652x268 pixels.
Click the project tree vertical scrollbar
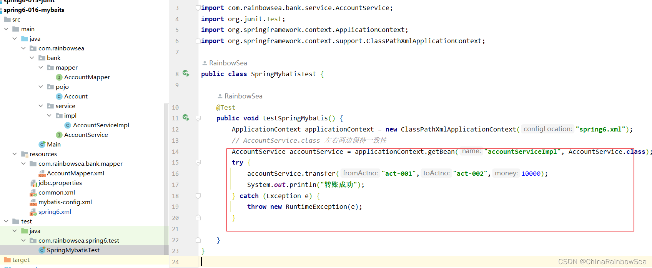coord(166,179)
